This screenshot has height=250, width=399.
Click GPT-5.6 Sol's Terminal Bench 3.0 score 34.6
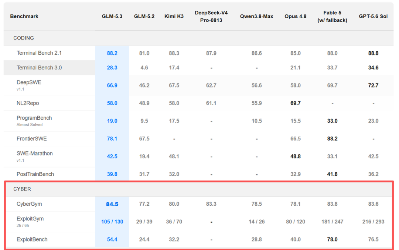(x=373, y=68)
